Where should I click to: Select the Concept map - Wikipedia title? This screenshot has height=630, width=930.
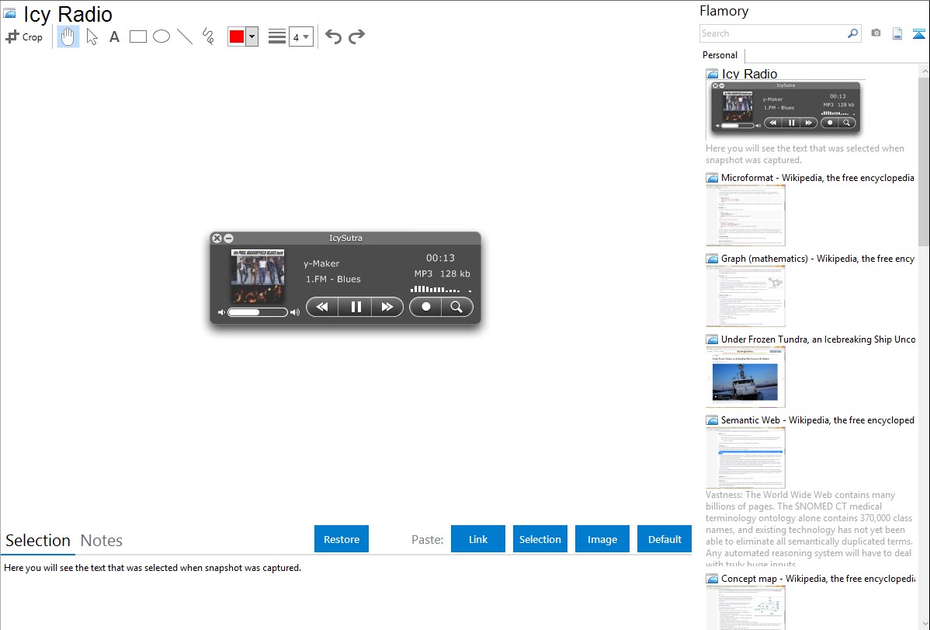click(x=818, y=578)
